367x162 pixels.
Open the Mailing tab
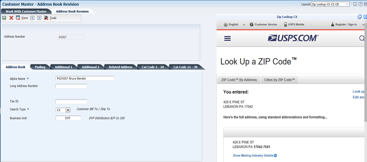[40, 67]
